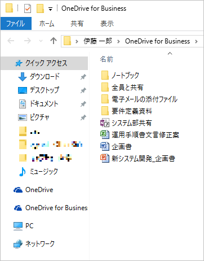
Task: Go up one folder level arrow
Action: [54, 41]
